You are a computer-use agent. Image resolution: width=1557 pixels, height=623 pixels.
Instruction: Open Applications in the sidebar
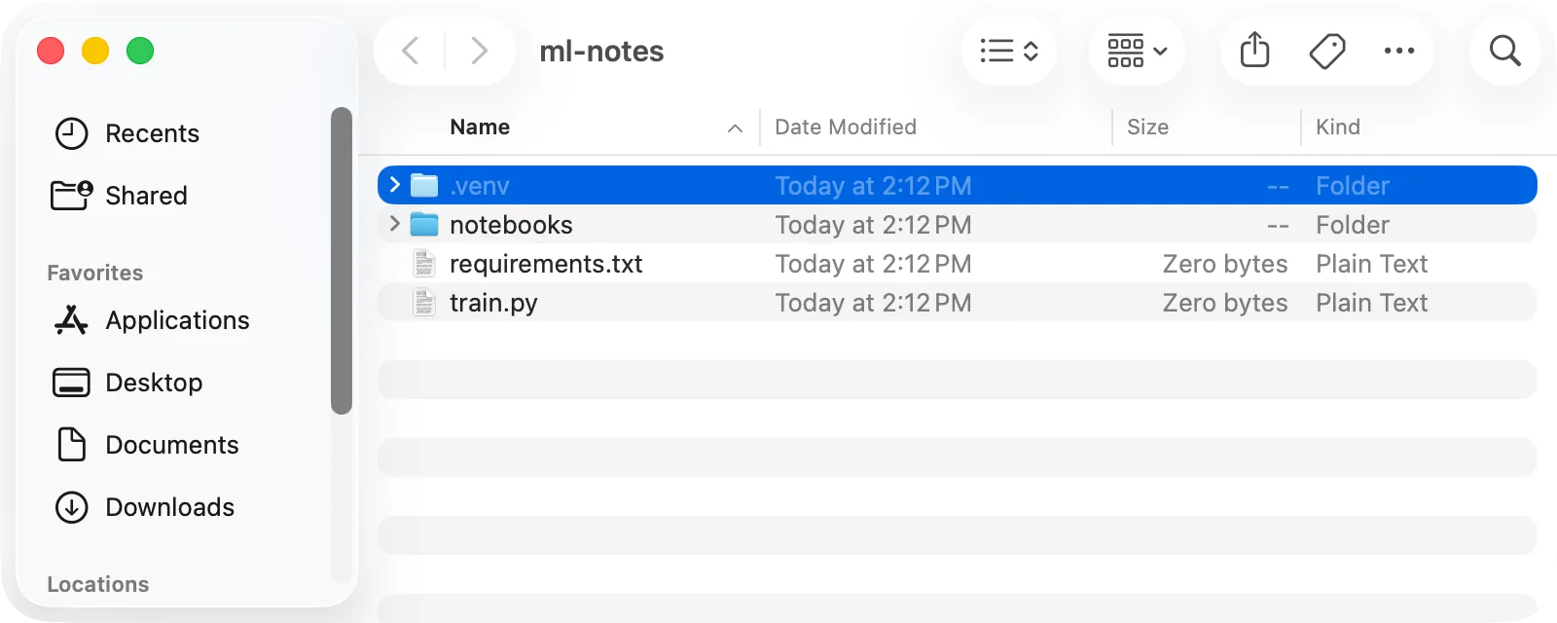tap(177, 320)
